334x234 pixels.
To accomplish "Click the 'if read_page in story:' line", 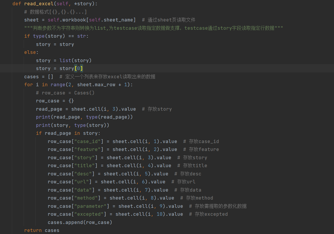I will coord(68,133).
